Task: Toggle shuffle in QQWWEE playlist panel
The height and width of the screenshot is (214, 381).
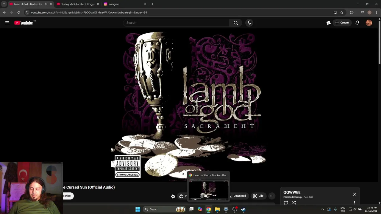Action: (294, 203)
